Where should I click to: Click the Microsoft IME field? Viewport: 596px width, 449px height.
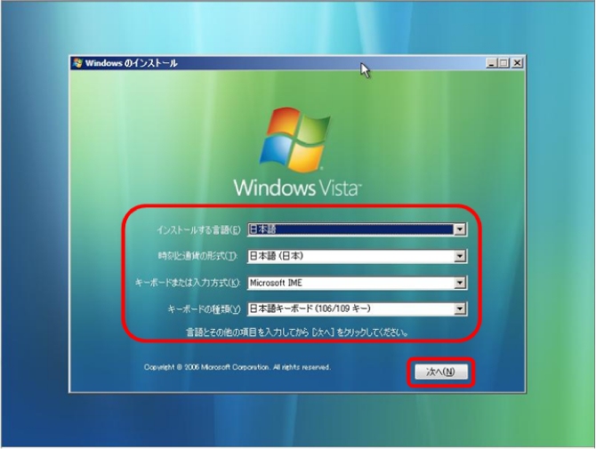(x=349, y=283)
